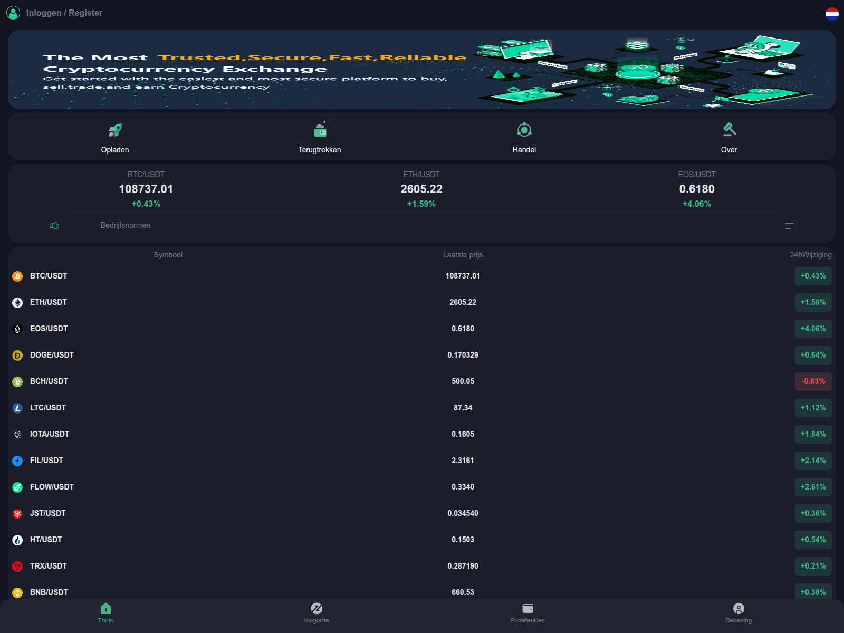Click LTC/USDT +1.12% change badge
This screenshot has width=844, height=633.
coord(813,408)
